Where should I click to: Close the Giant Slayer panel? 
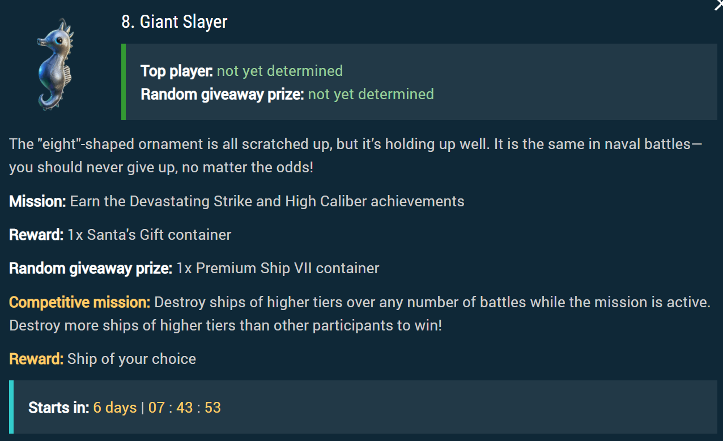[x=718, y=5]
